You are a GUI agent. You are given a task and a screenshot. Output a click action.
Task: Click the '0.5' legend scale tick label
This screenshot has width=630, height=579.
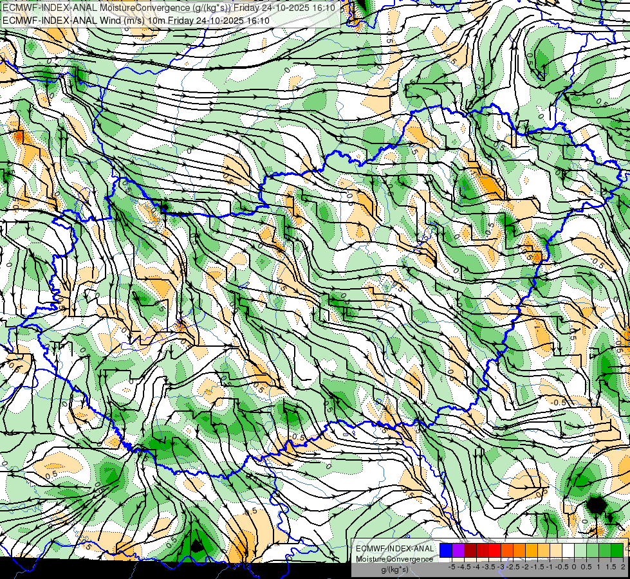tap(586, 567)
